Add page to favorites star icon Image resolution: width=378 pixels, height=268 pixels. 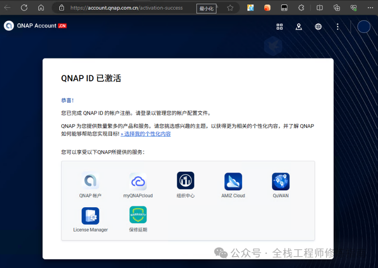pos(230,8)
